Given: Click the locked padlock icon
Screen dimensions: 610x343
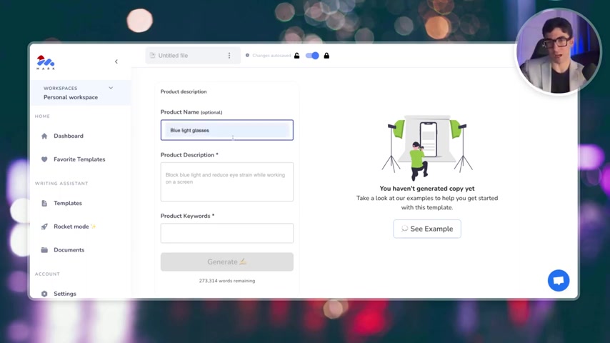Looking at the screenshot, I should tap(326, 56).
